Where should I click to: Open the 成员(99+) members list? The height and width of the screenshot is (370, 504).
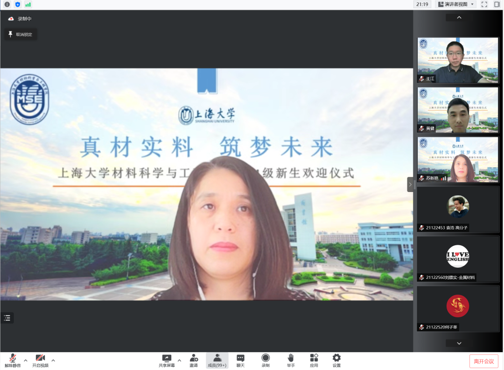(217, 360)
